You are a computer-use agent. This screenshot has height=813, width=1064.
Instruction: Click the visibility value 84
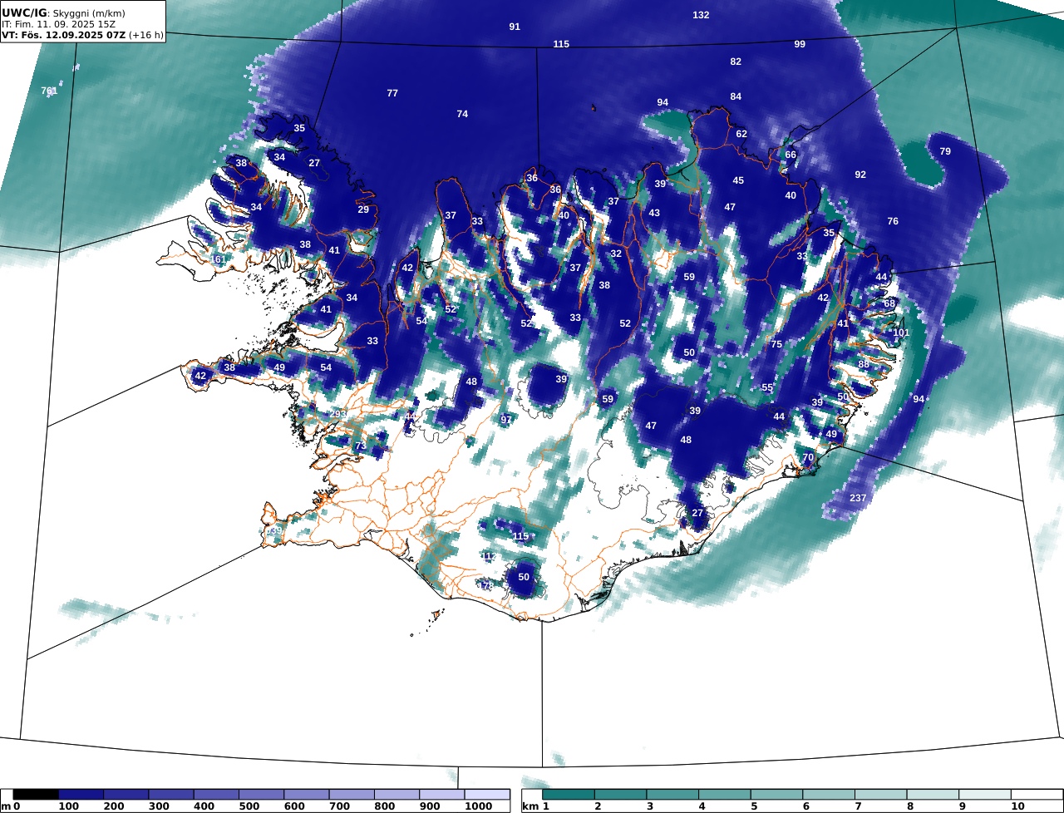pyautogui.click(x=736, y=96)
